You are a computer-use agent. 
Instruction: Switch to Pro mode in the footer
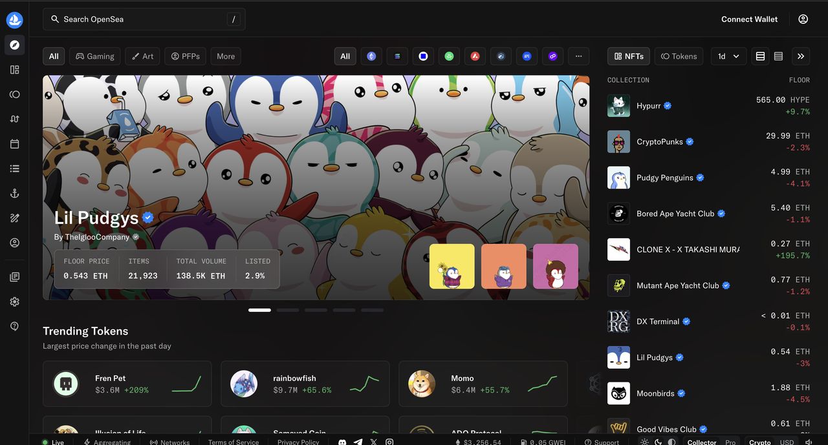pos(730,442)
